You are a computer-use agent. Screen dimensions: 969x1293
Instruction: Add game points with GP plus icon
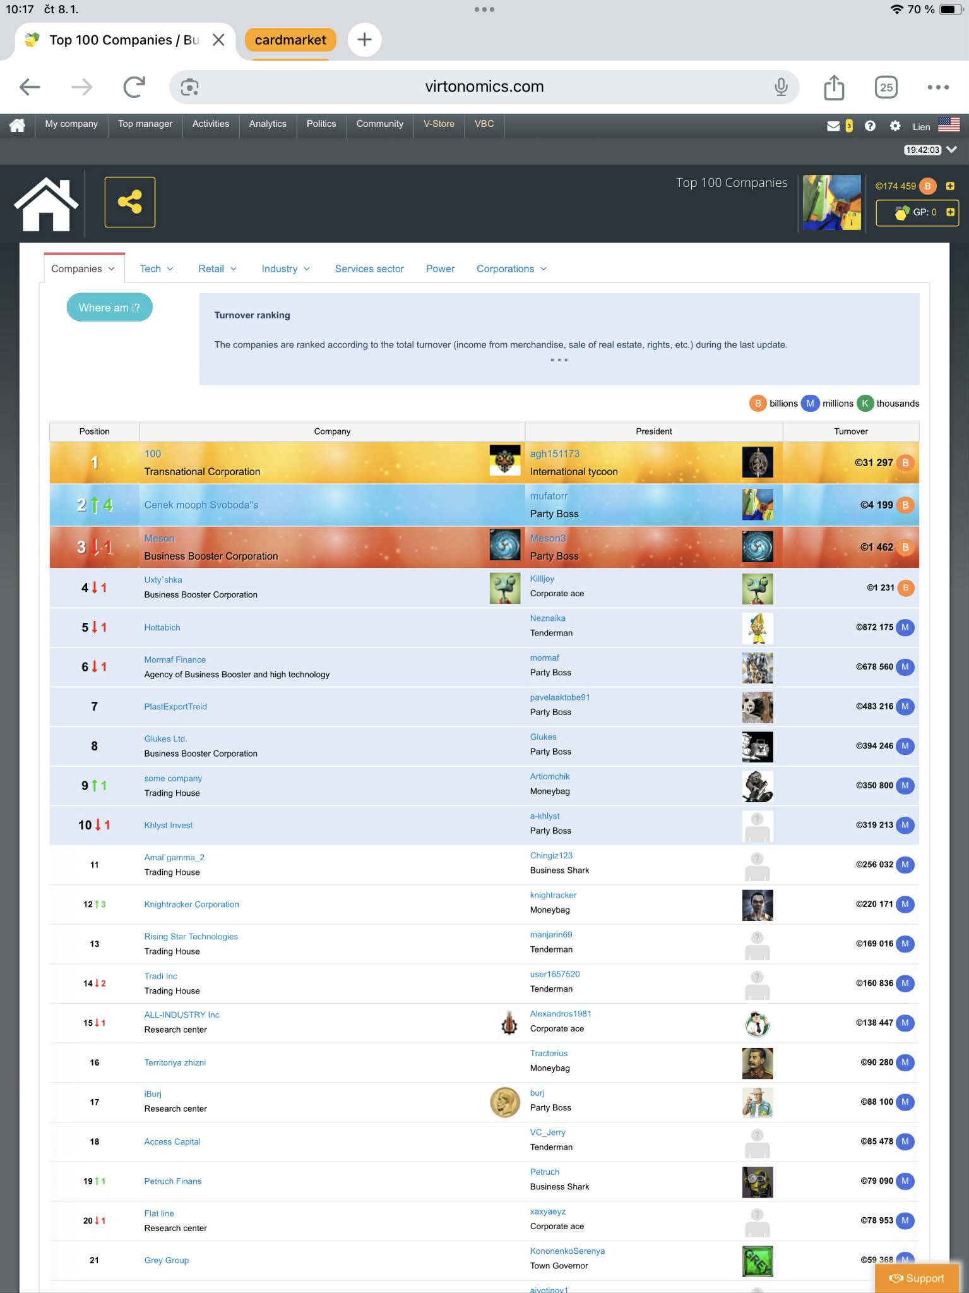pyautogui.click(x=950, y=212)
